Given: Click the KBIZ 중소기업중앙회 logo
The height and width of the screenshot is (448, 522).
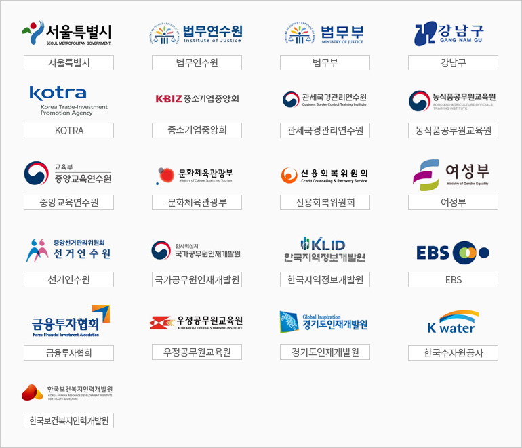Looking at the screenshot, I should [197, 98].
